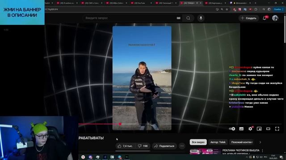The width and height of the screenshot is (286, 160).
Task: Select the Все видео filter chip
Action: click(x=198, y=142)
